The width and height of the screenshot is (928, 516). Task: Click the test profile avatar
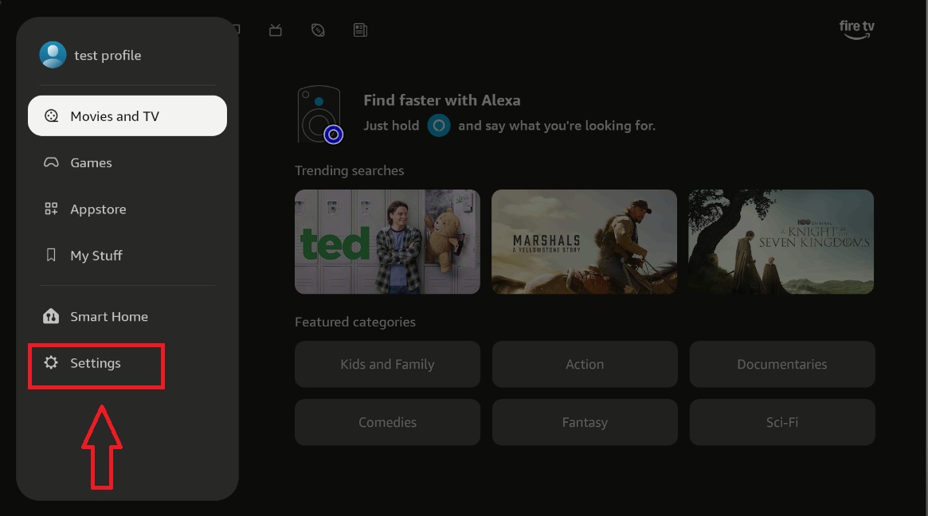click(x=53, y=55)
